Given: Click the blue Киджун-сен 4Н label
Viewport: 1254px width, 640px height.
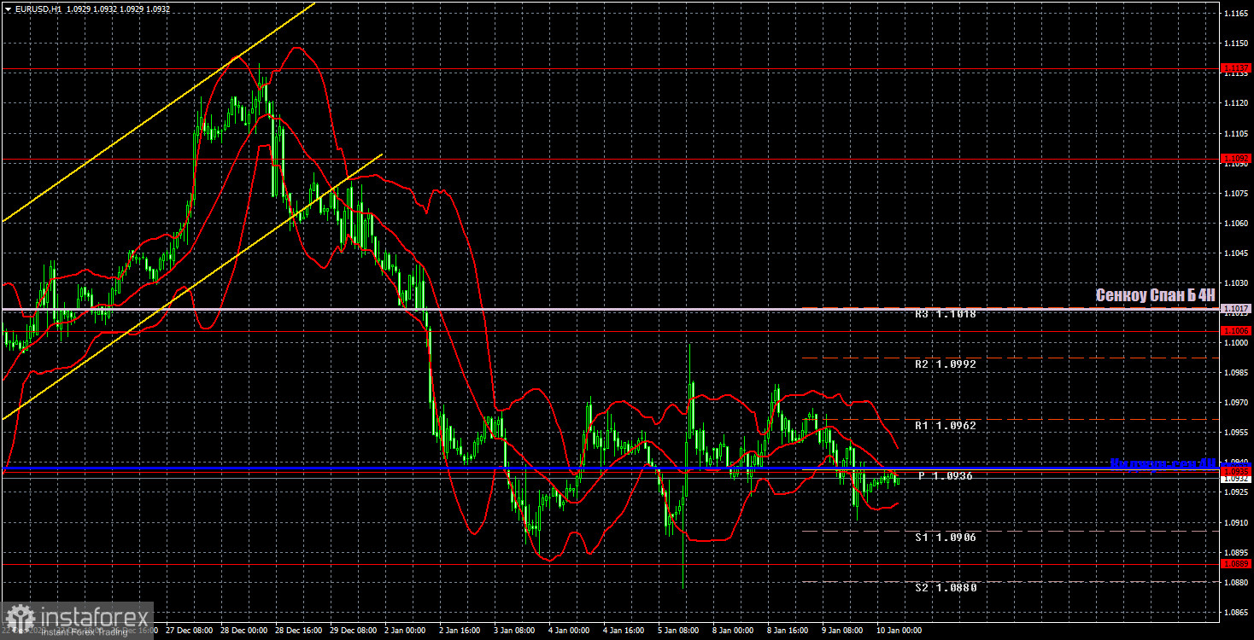Looking at the screenshot, I should point(1163,463).
